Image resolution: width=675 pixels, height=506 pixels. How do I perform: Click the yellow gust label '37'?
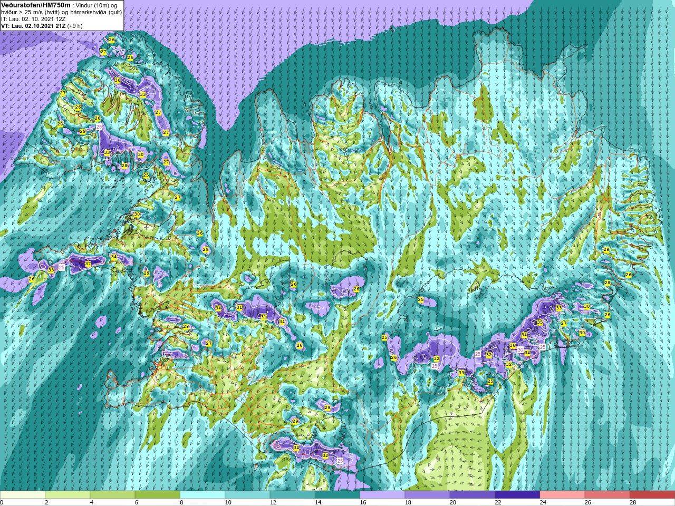coord(88,264)
